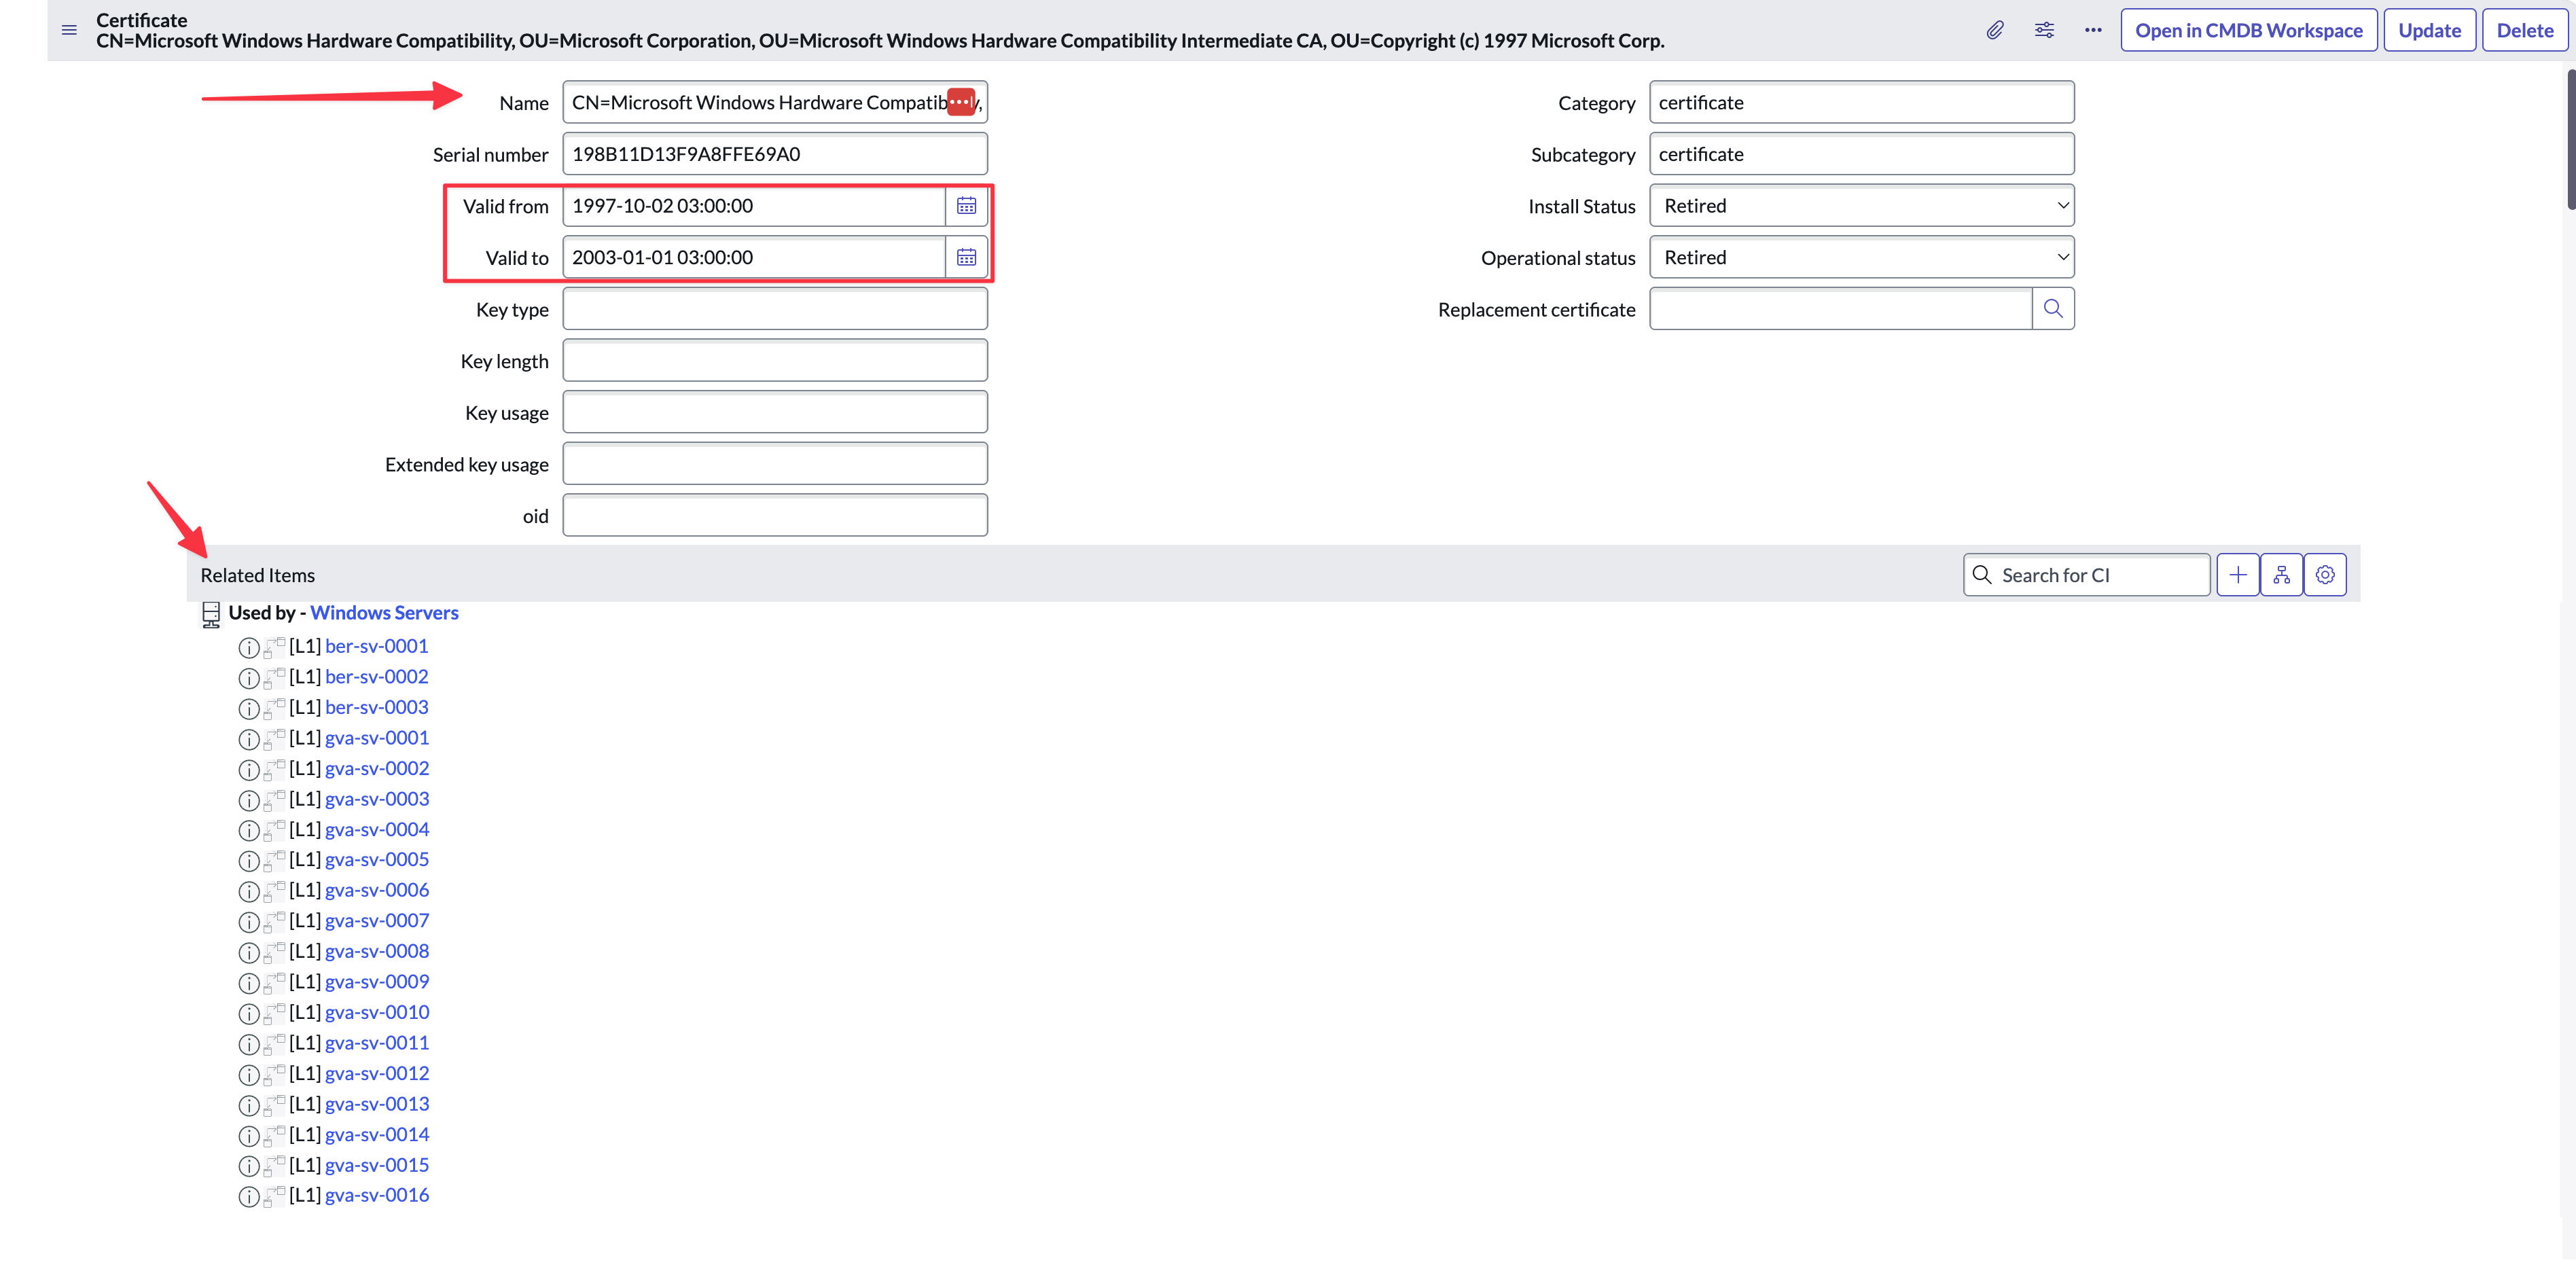Click the Valid from date field
2576x1273 pixels.
click(754, 206)
